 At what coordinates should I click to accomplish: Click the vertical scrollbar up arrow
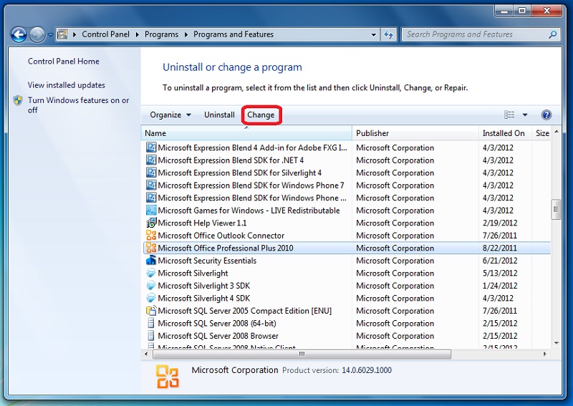point(557,132)
